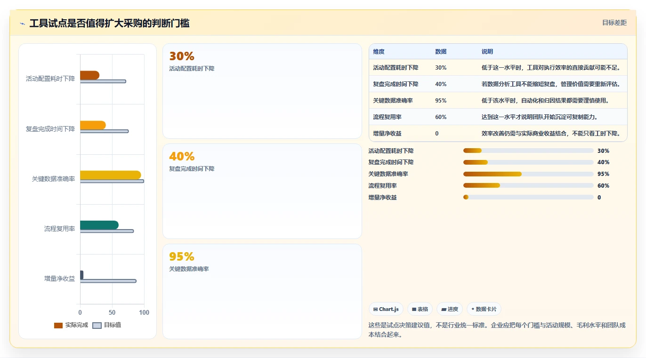This screenshot has width=646, height=358.
Task: Click the 目标值 bar for 复盘完成时间下降
Action: 104,131
